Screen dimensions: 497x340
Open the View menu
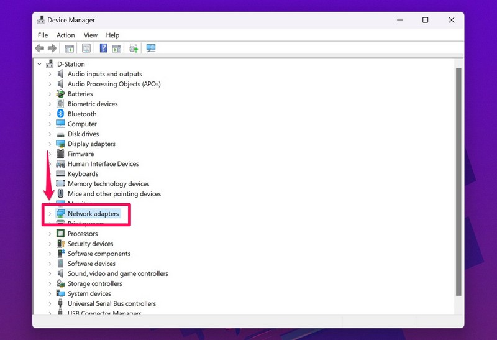91,35
